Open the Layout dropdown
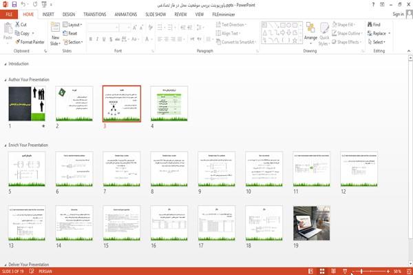This screenshot has width=413, height=275. coord(72,25)
